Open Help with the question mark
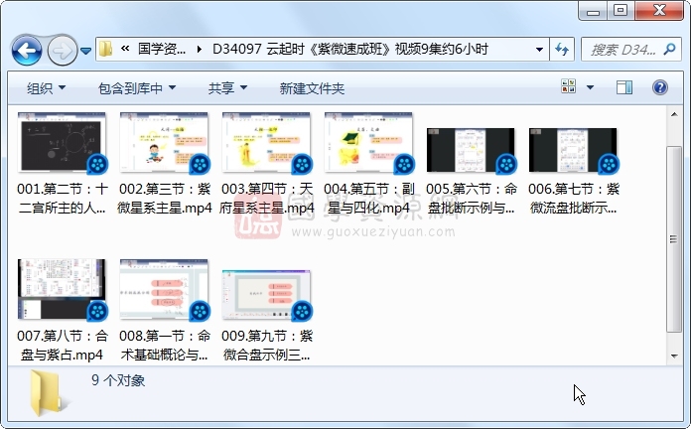Image resolution: width=691 pixels, height=429 pixels. click(x=659, y=87)
